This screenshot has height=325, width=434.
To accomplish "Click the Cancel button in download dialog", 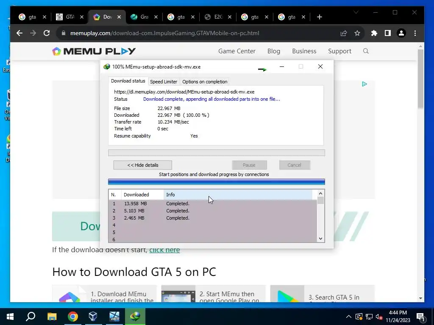I will (295, 165).
